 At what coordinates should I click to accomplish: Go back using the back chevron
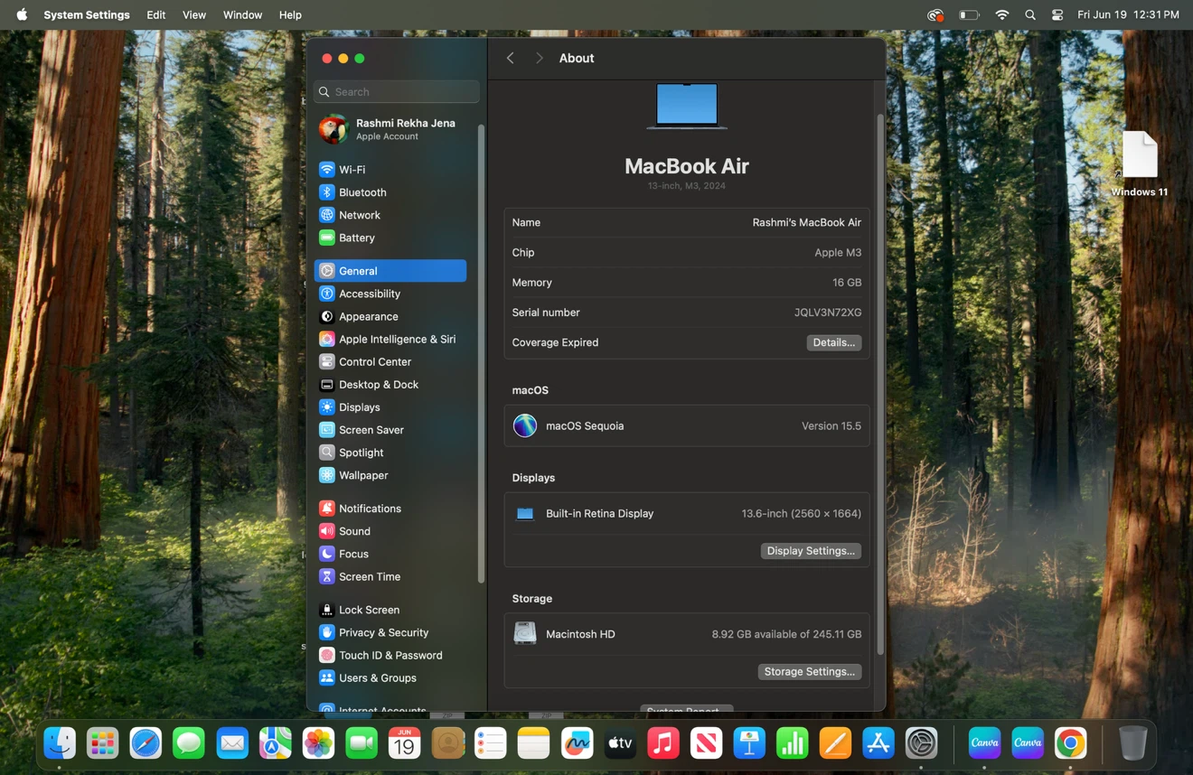pos(511,58)
